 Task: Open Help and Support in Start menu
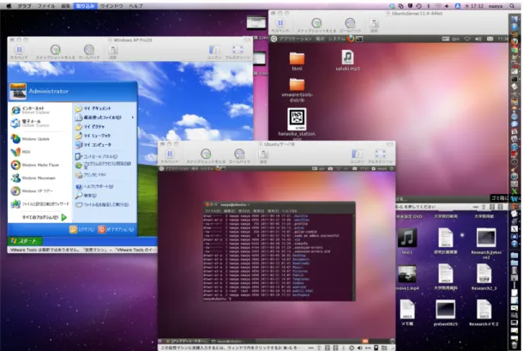click(94, 186)
